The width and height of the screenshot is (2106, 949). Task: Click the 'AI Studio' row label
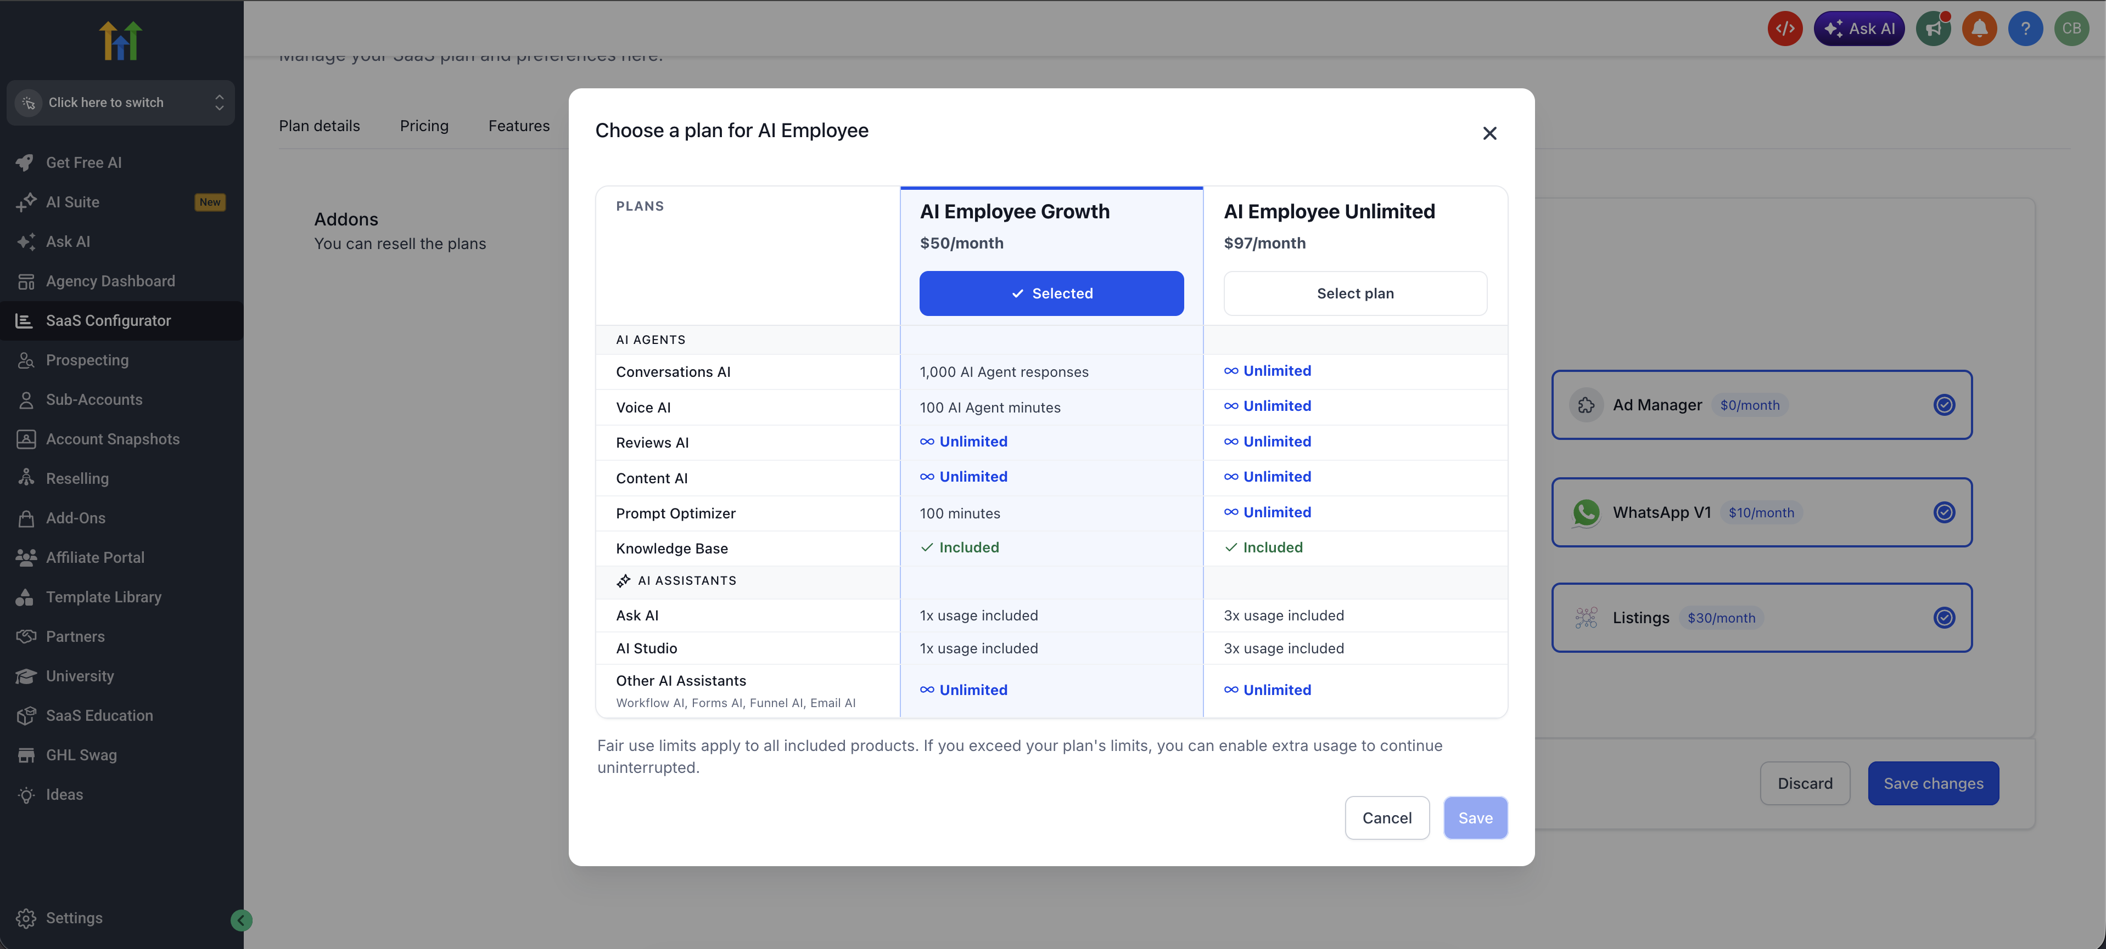[x=646, y=648]
